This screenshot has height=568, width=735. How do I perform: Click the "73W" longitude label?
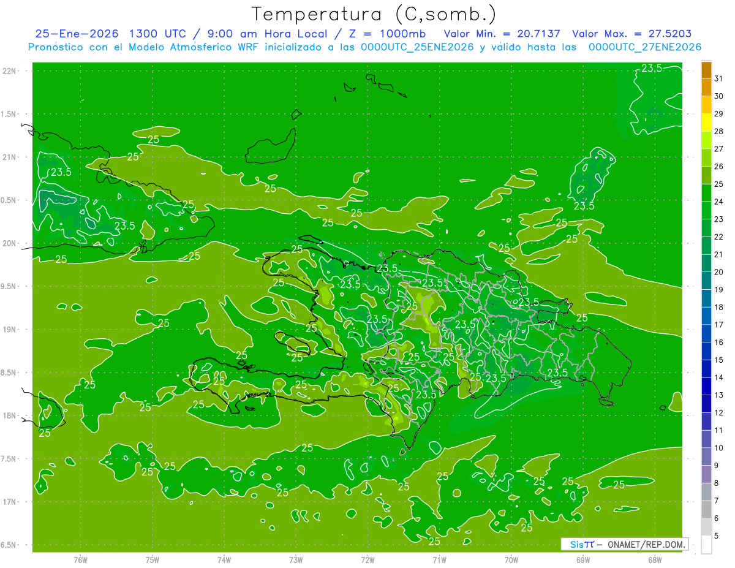pyautogui.click(x=296, y=560)
